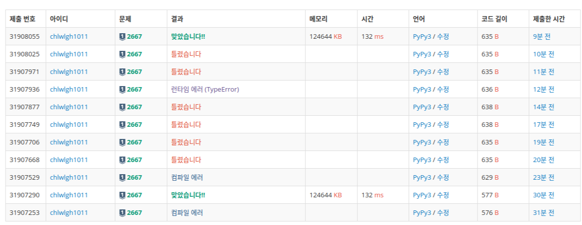View PyPy3 source of submission 31908025

(422, 54)
